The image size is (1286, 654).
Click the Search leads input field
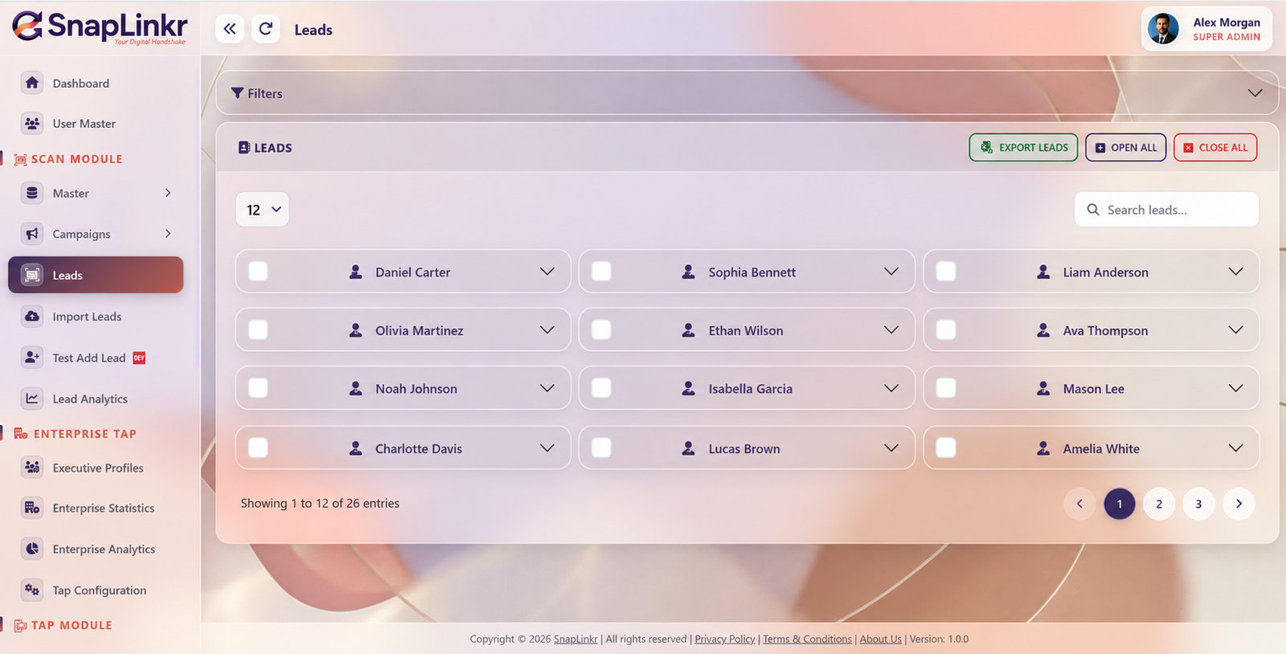pyautogui.click(x=1167, y=210)
